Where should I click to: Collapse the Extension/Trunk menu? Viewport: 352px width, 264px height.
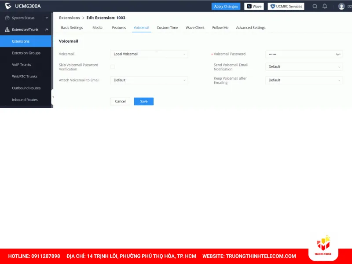click(x=26, y=29)
